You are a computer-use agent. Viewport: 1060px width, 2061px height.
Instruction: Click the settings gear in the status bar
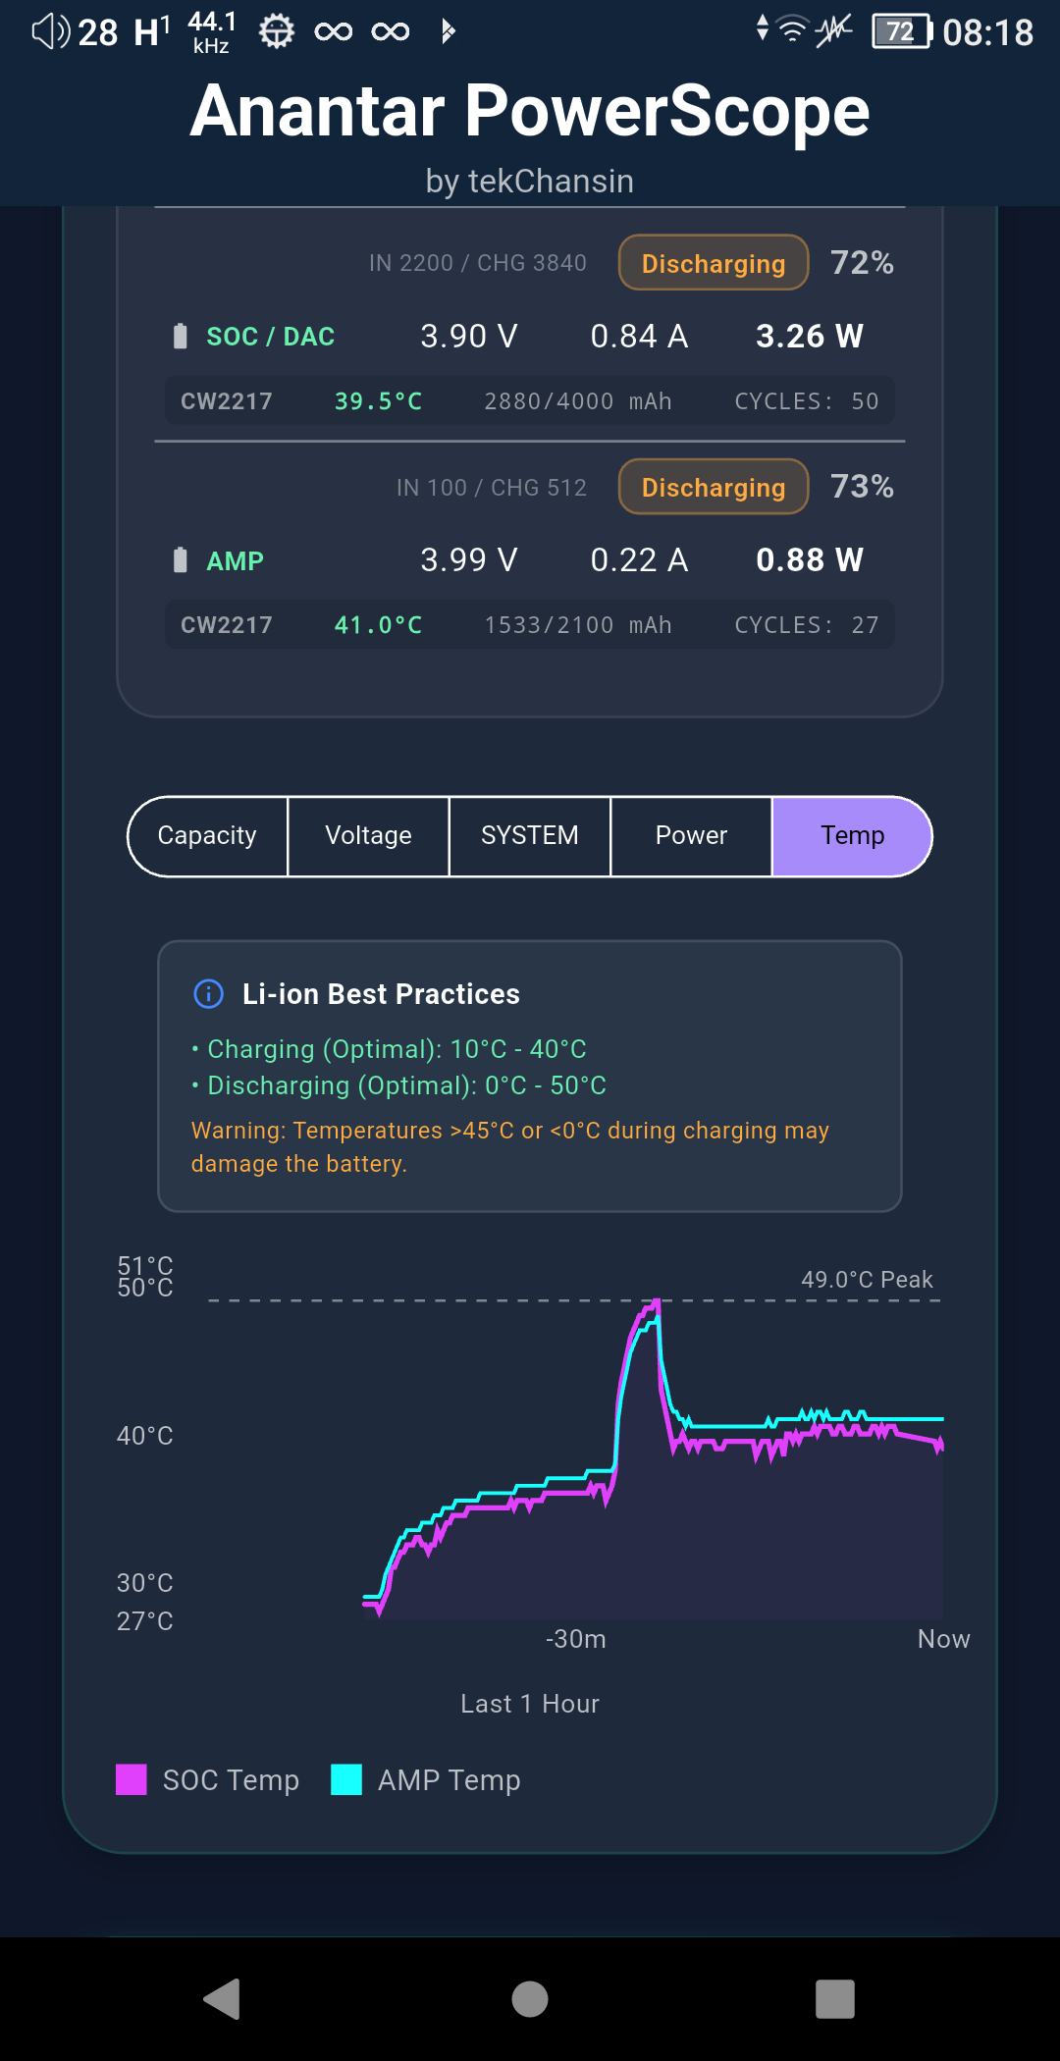coord(275,30)
